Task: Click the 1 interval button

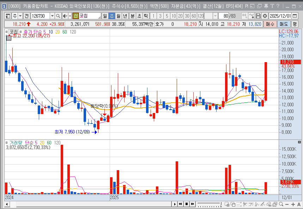Action: 153,16
